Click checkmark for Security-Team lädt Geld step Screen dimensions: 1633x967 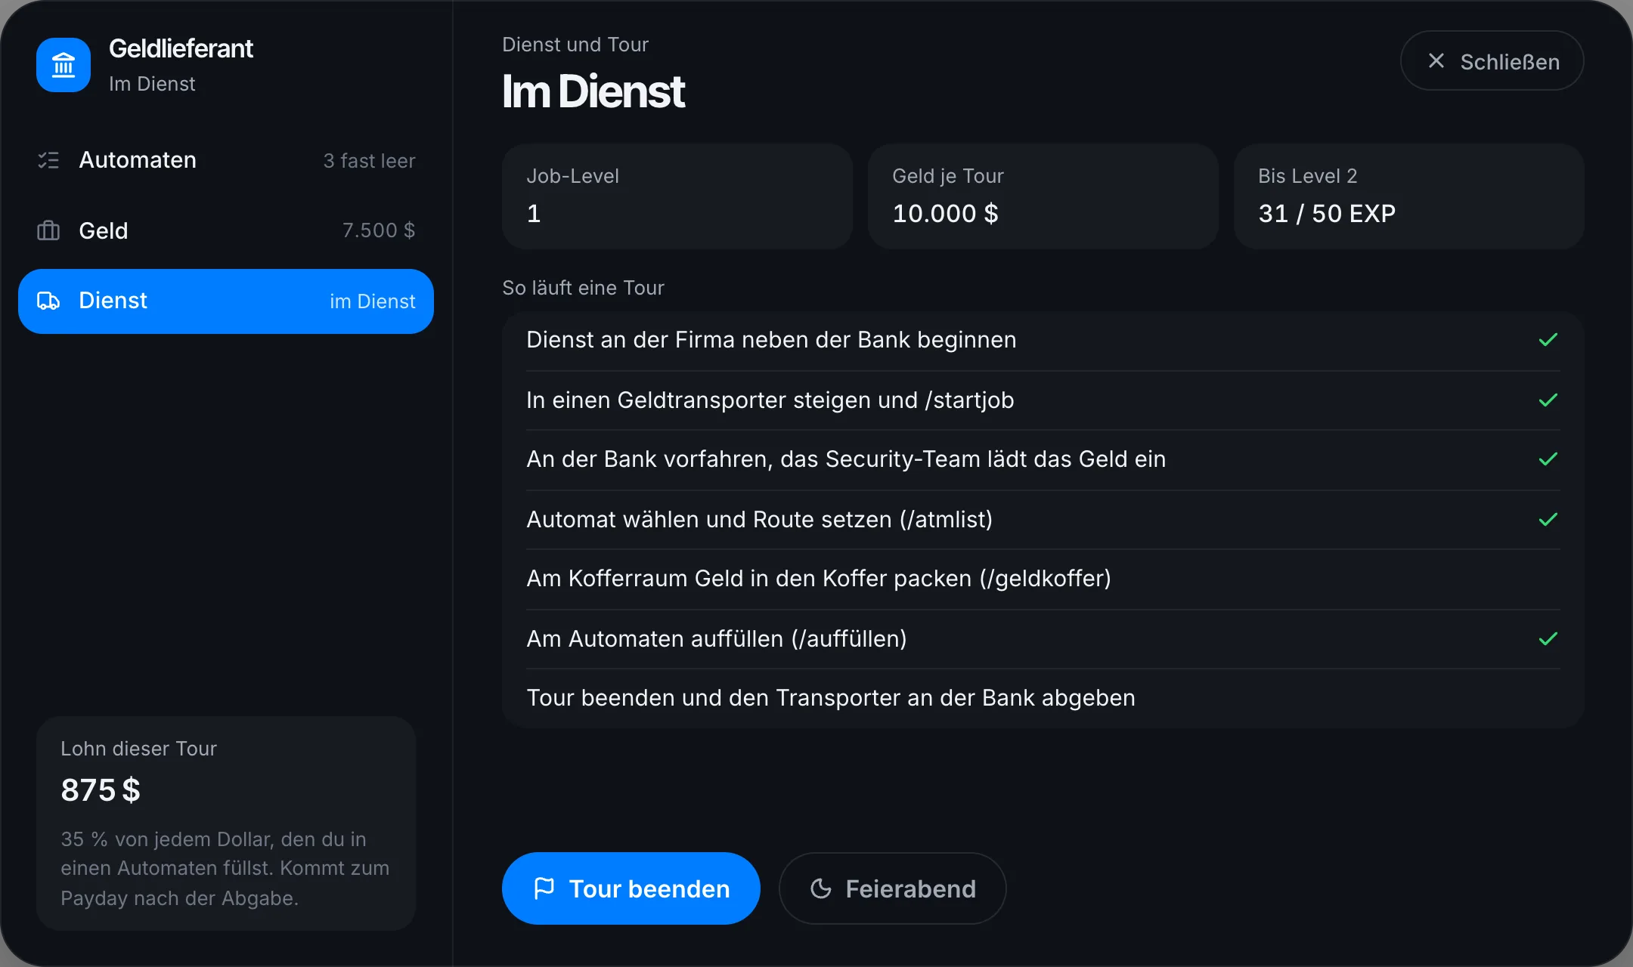pyautogui.click(x=1548, y=459)
